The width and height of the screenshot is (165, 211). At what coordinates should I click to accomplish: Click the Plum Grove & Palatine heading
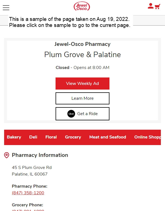[82, 55]
